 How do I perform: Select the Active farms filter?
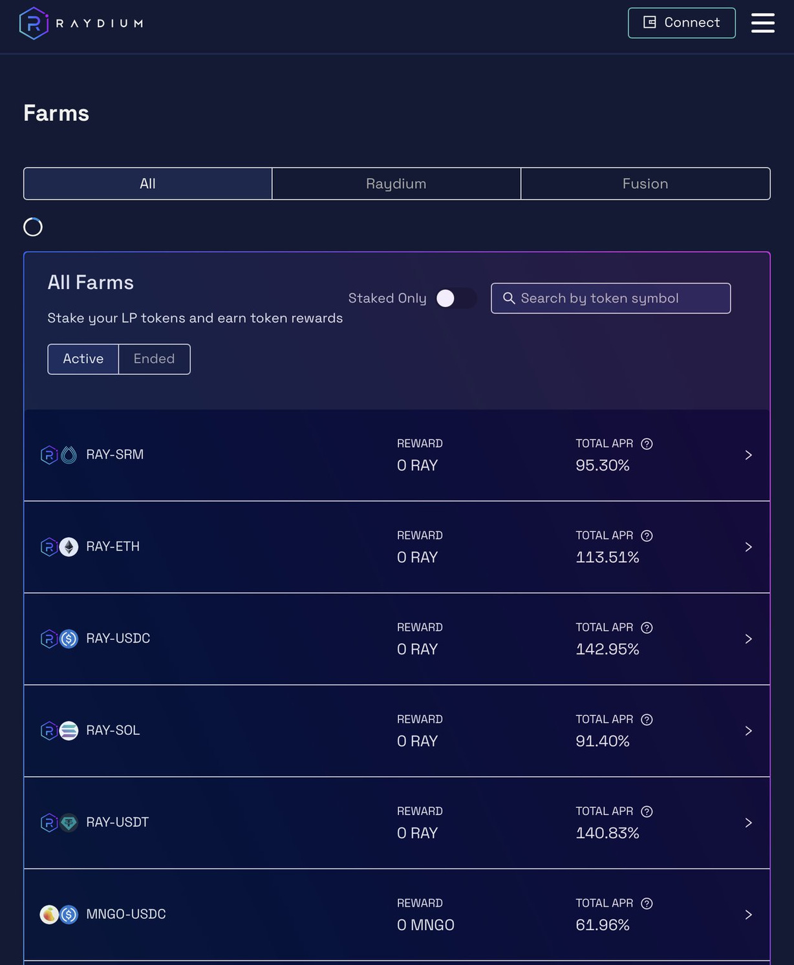point(83,359)
